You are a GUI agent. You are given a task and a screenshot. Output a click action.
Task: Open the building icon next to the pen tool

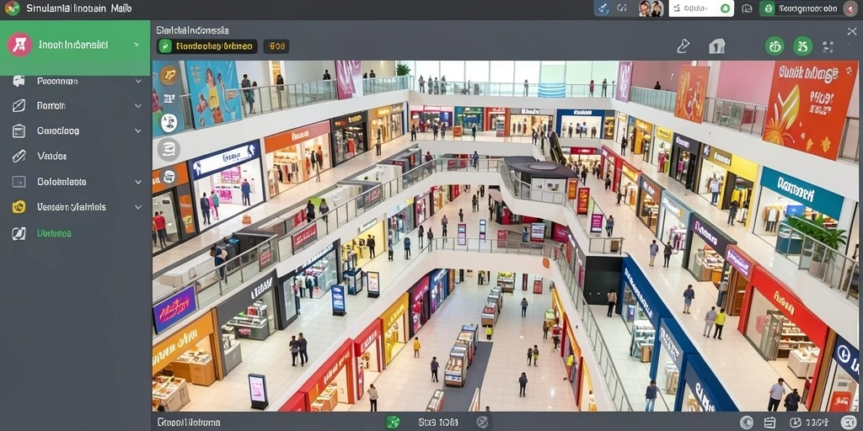pos(716,46)
